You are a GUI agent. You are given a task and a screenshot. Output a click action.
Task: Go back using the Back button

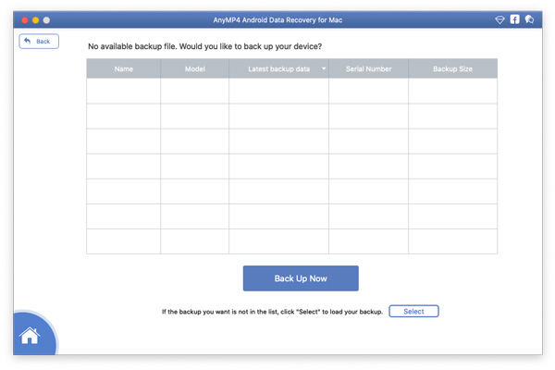pos(39,42)
